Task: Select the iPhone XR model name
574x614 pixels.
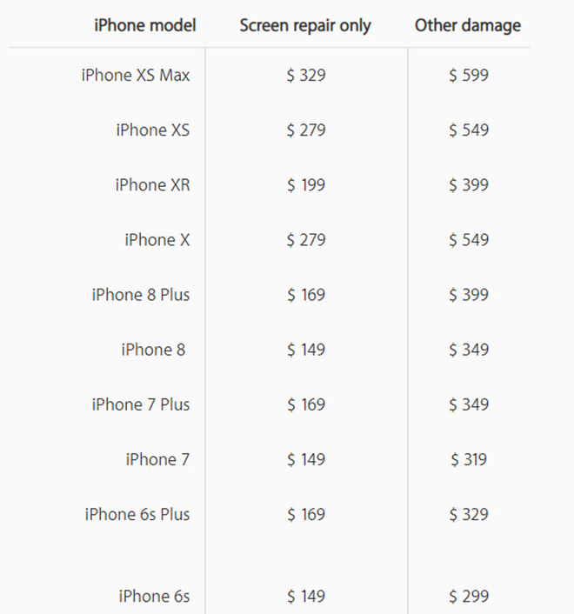Action: [x=153, y=184]
